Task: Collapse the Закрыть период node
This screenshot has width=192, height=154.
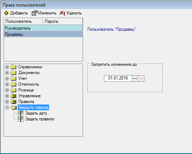Action: pyautogui.click(x=7, y=107)
